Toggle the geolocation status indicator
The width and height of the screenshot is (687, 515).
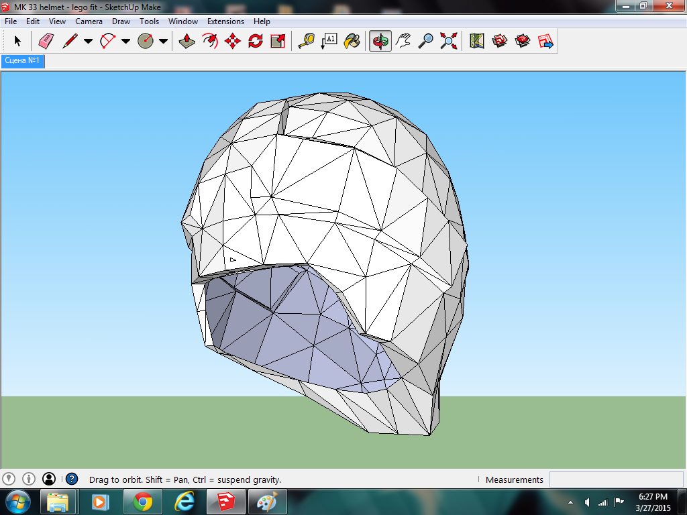click(x=9, y=479)
